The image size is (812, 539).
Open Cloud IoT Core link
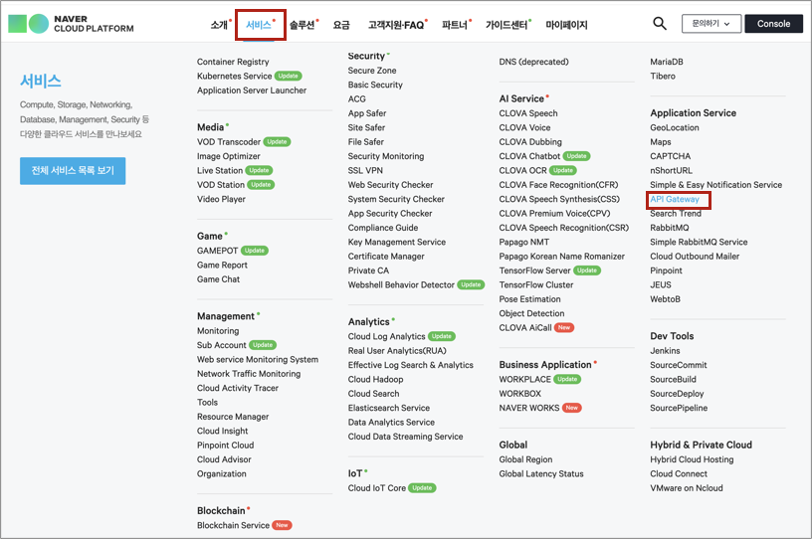coord(376,488)
